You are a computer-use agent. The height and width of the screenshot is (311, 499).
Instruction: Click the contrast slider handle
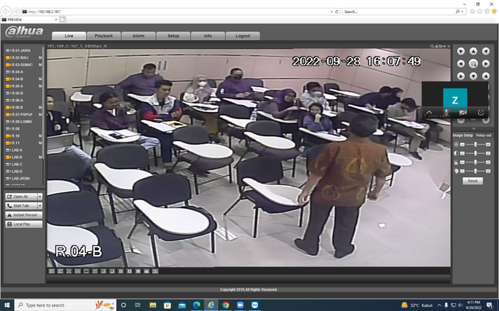476,153
